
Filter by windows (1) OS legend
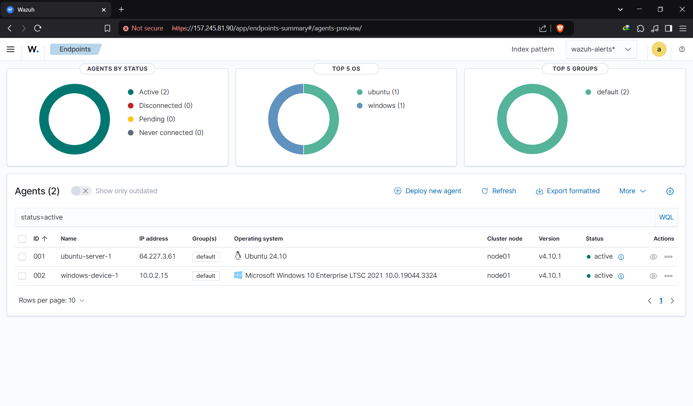click(x=381, y=106)
